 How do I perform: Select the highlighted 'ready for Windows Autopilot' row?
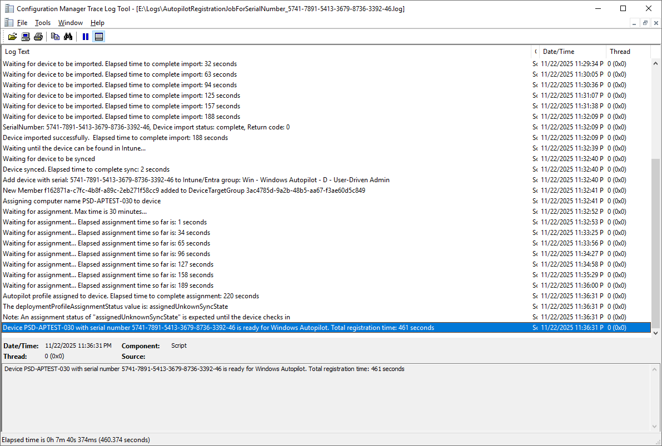point(326,328)
